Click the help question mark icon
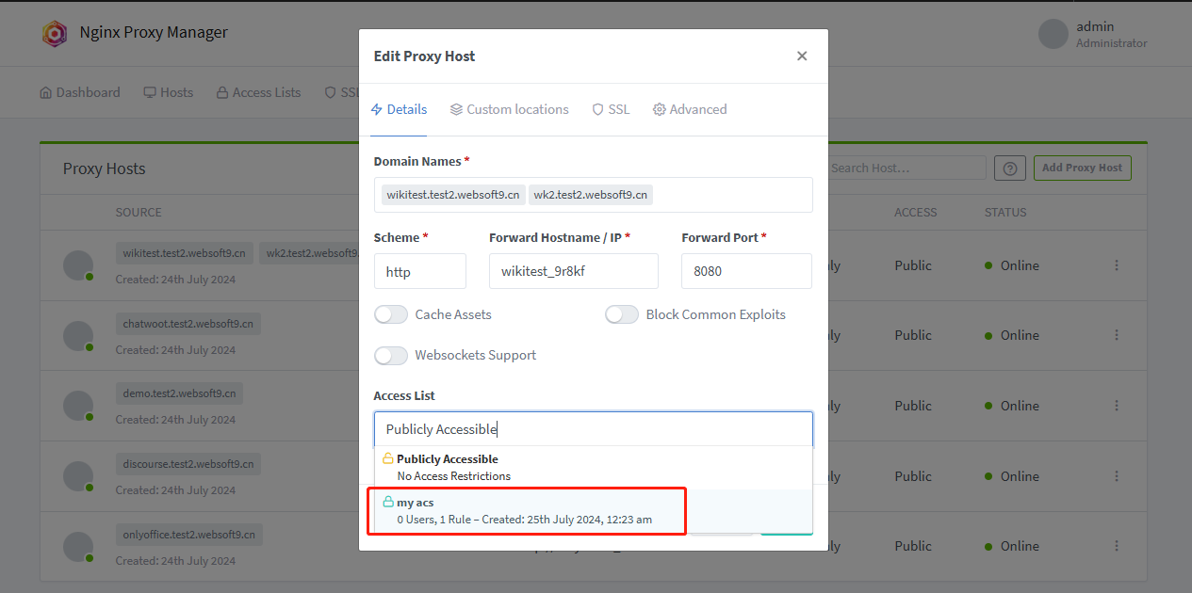Image resolution: width=1192 pixels, height=593 pixels. pyautogui.click(x=1010, y=168)
